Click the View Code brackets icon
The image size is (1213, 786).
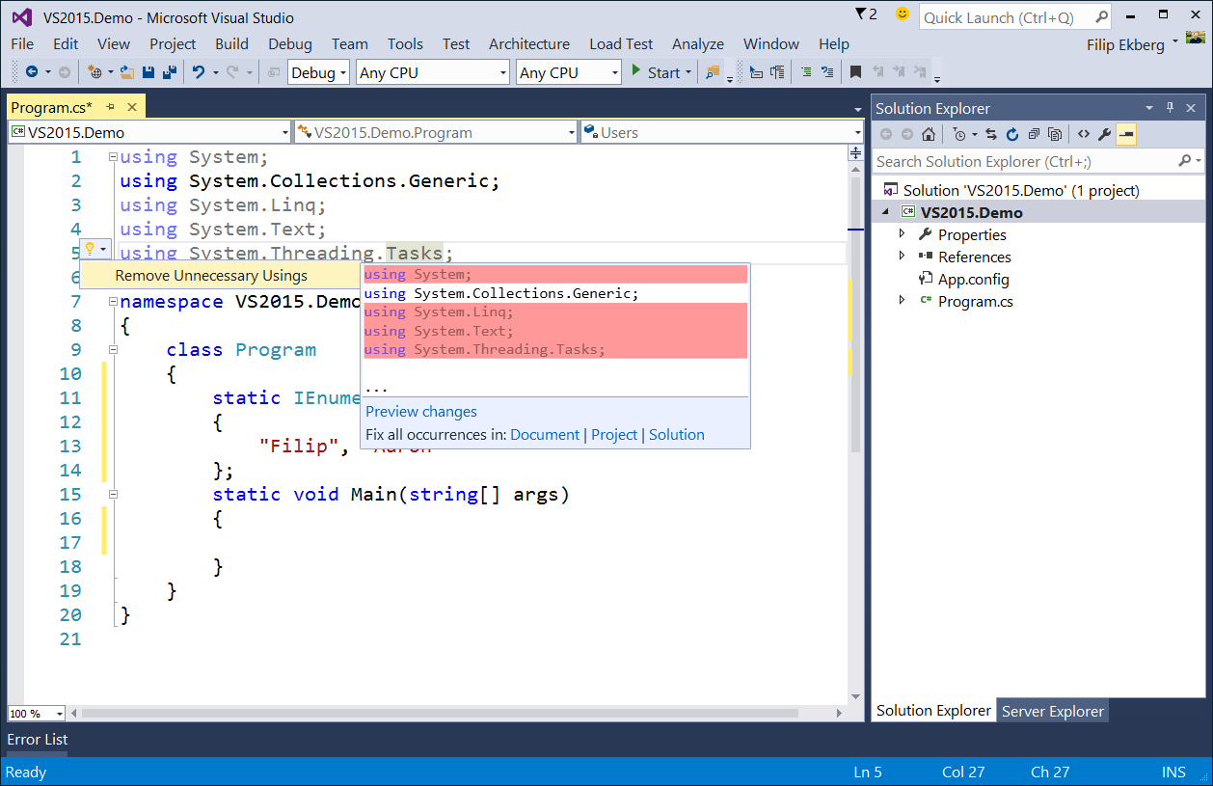click(1084, 134)
